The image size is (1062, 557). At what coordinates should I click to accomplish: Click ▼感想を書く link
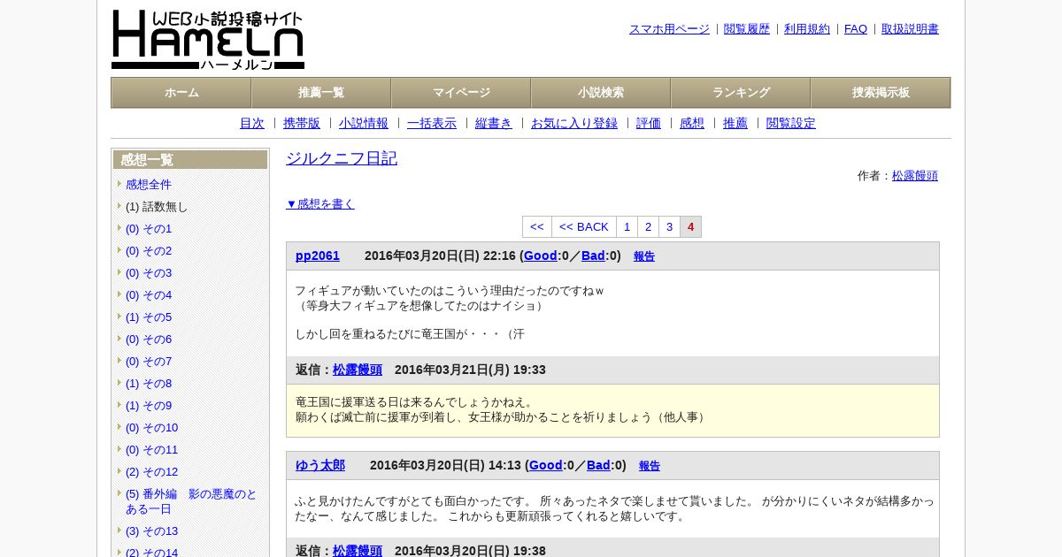[x=320, y=204]
